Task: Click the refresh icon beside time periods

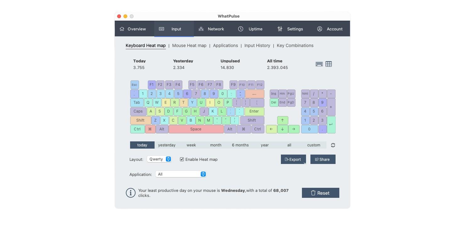Action: tap(332, 145)
